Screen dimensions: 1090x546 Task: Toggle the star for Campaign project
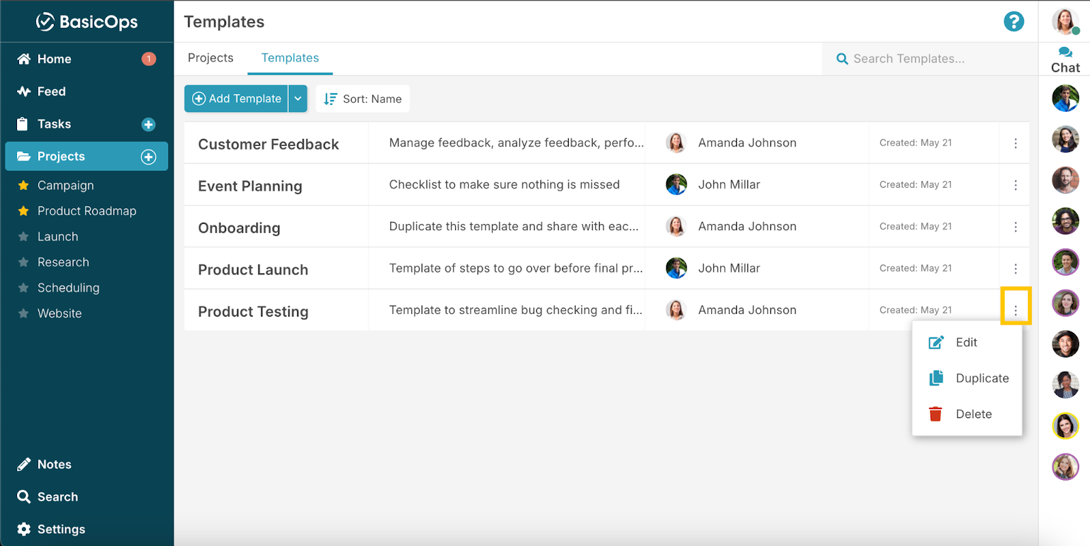tap(23, 185)
